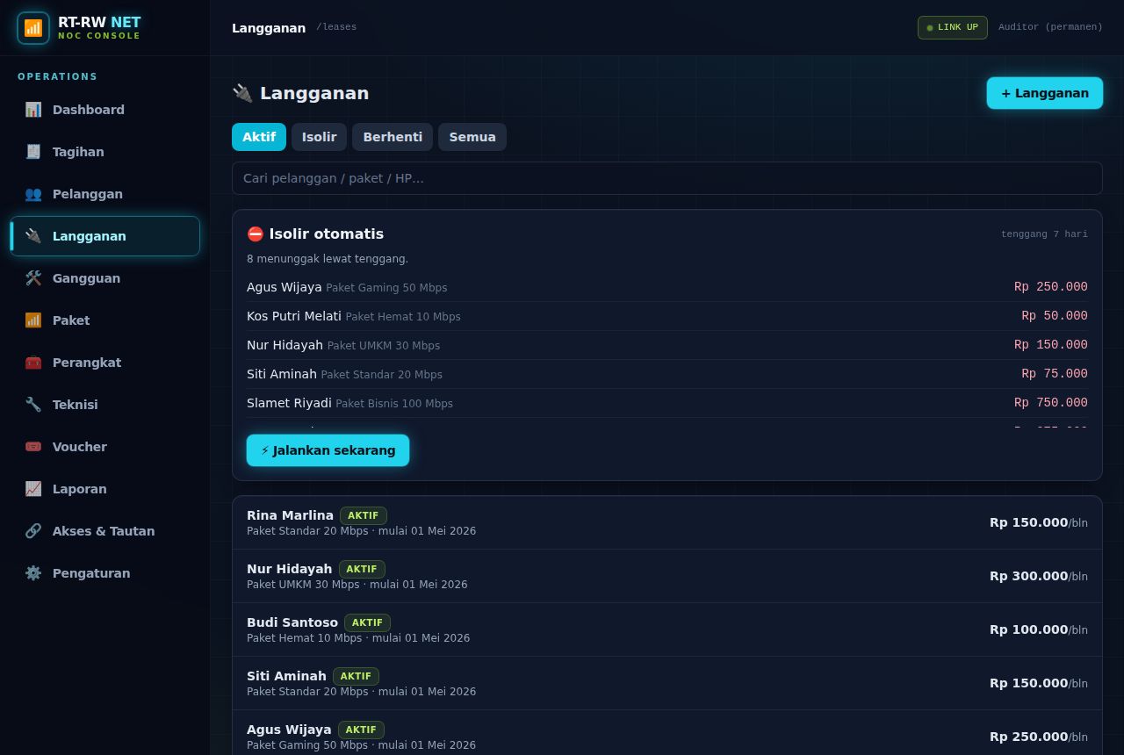Open the Dashboard menu item
The image size is (1124, 755).
click(105, 110)
